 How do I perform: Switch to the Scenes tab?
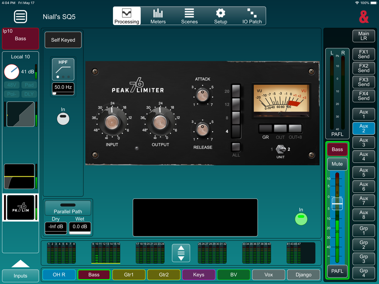[189, 16]
